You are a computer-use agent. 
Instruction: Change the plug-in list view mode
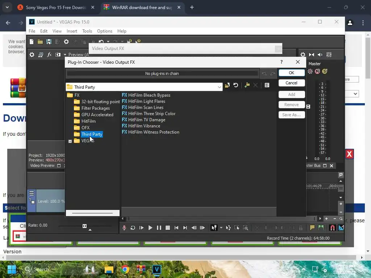[267, 85]
